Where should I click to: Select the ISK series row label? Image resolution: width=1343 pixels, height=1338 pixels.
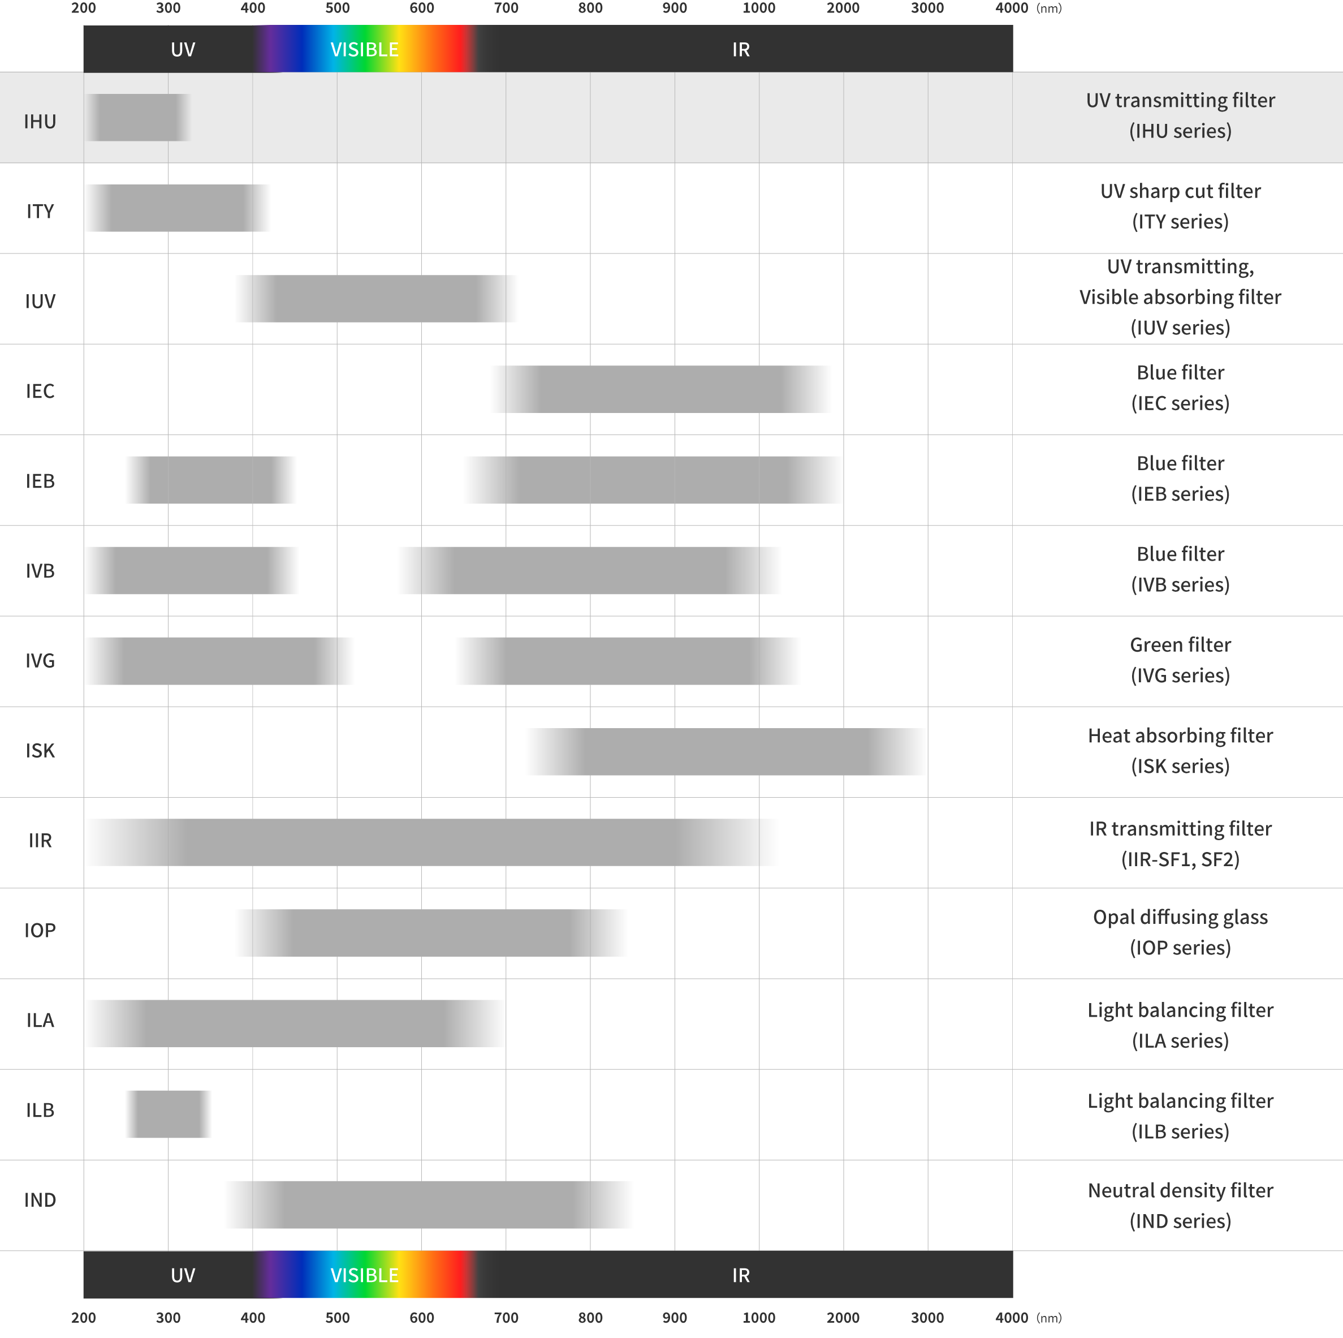[40, 751]
